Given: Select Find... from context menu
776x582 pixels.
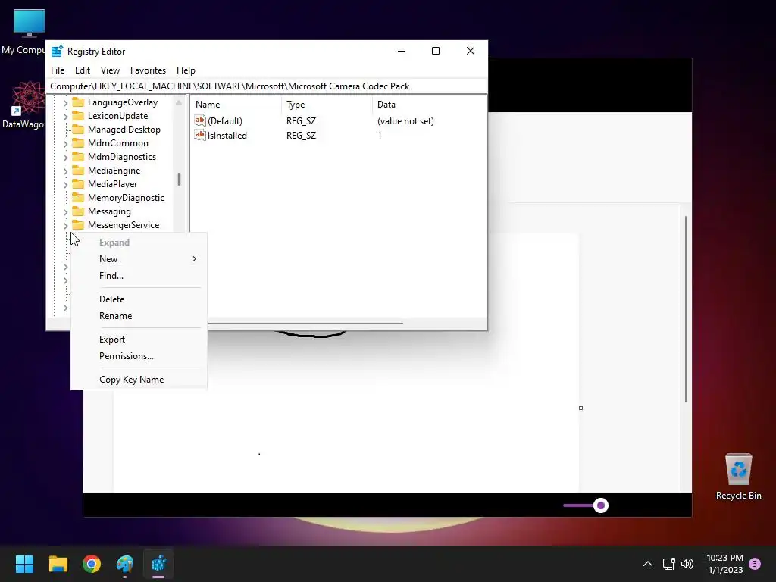Looking at the screenshot, I should [x=139, y=276].
